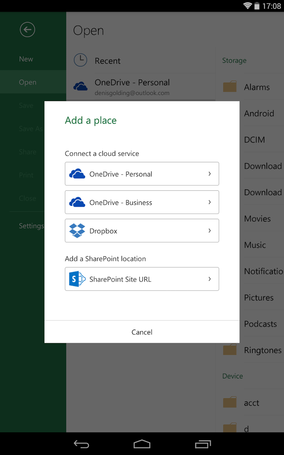Tap the SharePoint logo icon
This screenshot has width=284, height=455.
click(x=77, y=279)
